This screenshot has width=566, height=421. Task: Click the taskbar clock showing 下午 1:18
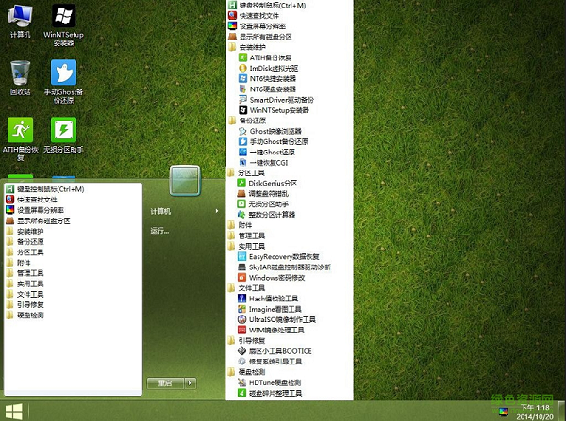(535, 412)
